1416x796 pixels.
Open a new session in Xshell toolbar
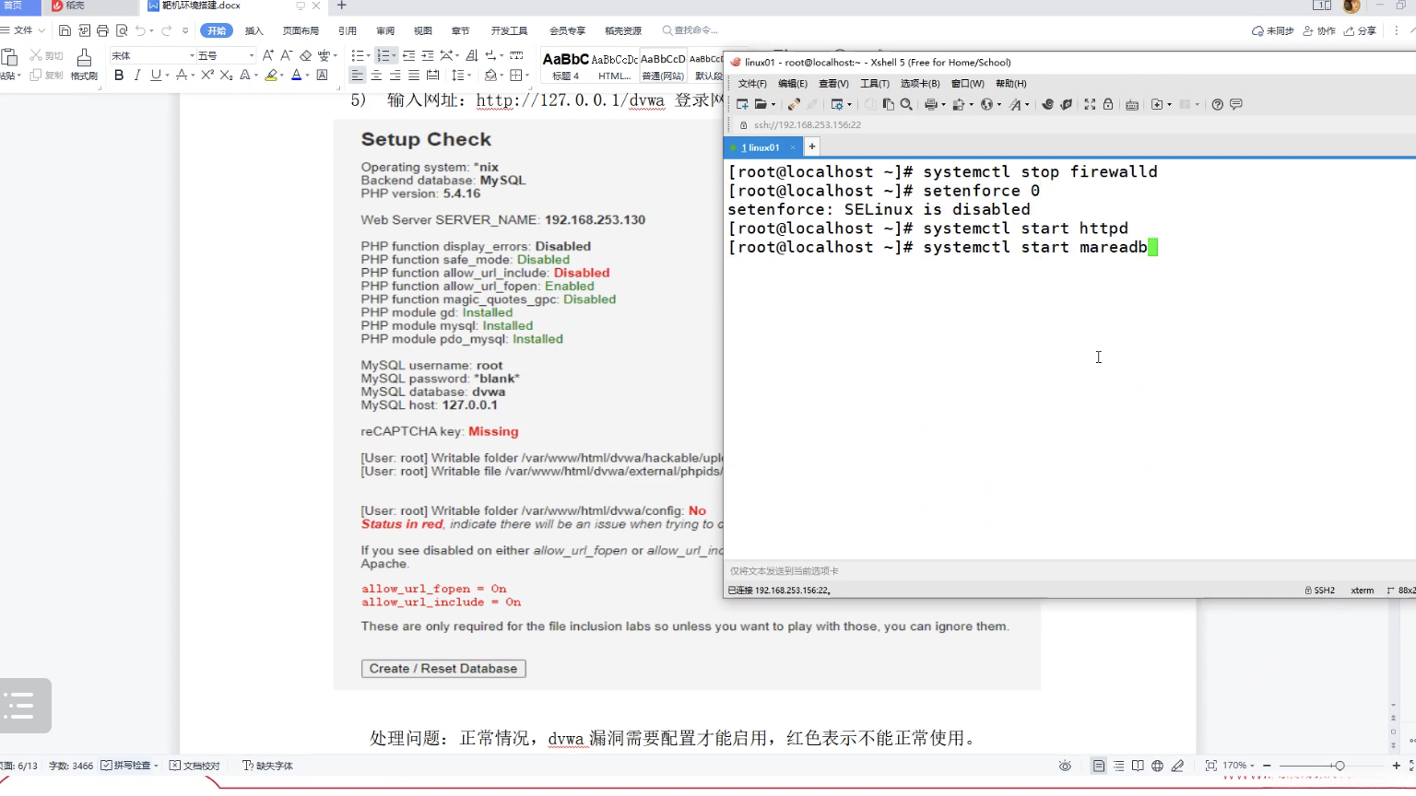pyautogui.click(x=742, y=104)
